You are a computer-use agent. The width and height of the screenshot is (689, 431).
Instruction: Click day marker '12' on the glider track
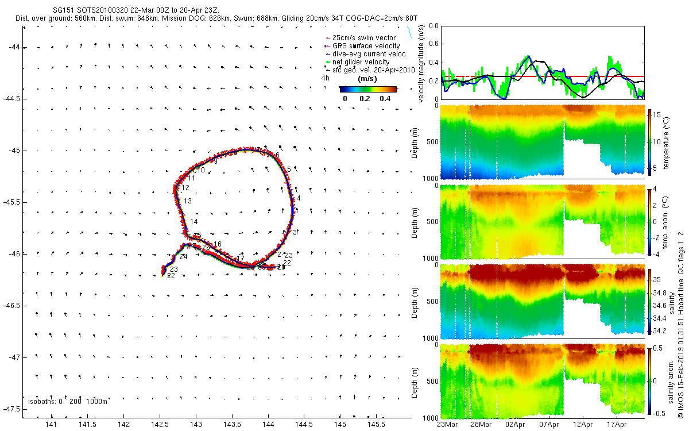point(185,188)
